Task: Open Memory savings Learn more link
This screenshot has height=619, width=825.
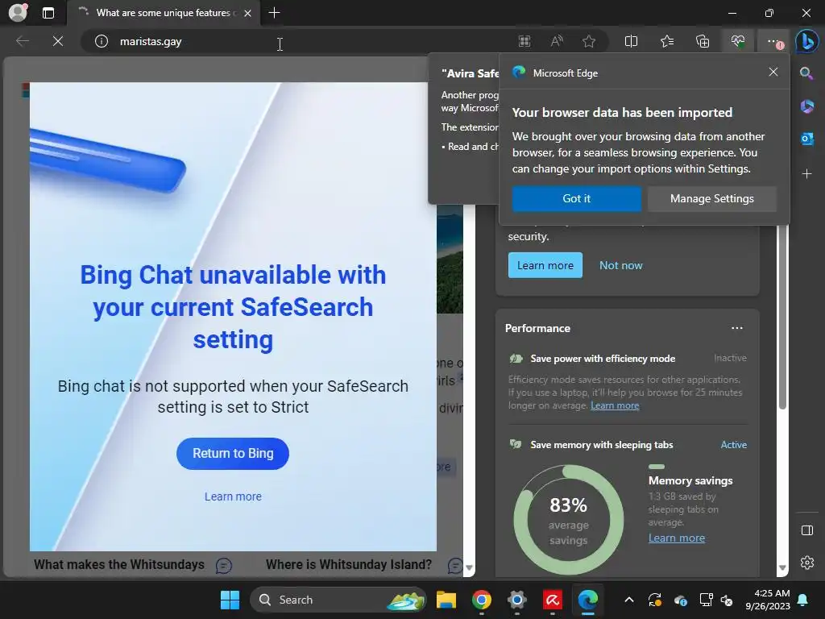Action: 676,538
